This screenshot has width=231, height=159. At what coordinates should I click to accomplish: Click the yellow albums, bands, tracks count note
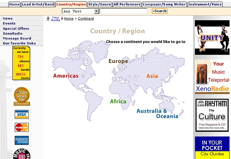[x=21, y=63]
